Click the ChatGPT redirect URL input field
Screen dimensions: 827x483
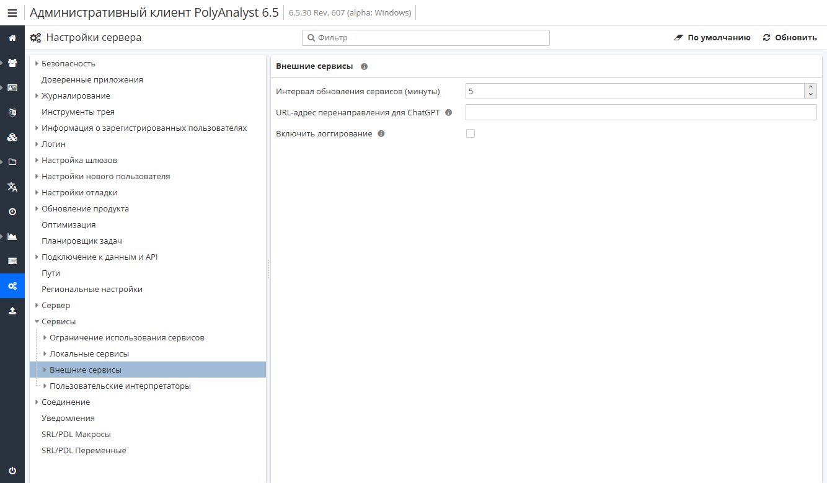pyautogui.click(x=641, y=112)
